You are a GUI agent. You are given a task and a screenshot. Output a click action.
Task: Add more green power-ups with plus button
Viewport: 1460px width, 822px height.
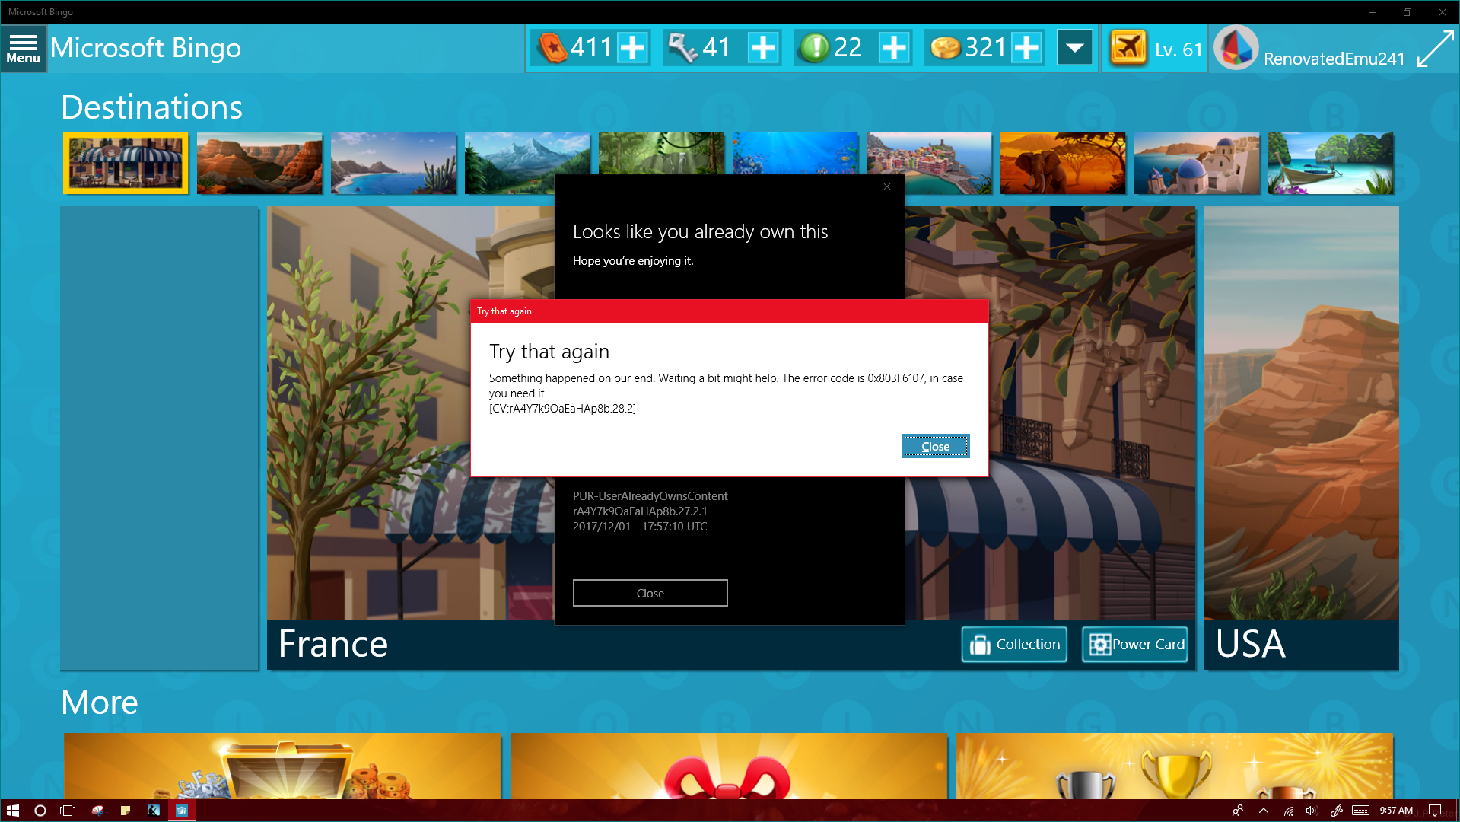(x=894, y=48)
